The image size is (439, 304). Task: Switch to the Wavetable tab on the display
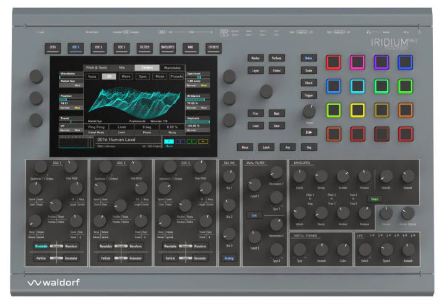172,68
